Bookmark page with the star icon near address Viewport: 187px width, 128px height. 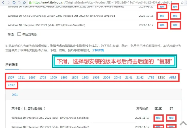tap(24, 3)
